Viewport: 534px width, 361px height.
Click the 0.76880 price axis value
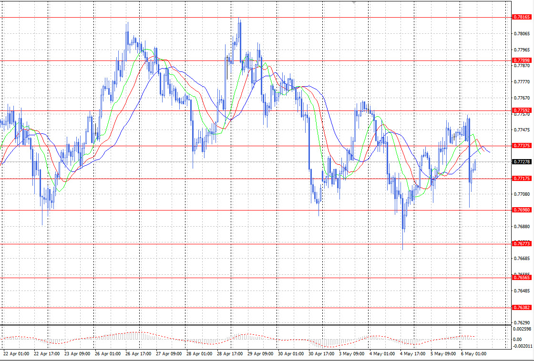coord(522,227)
